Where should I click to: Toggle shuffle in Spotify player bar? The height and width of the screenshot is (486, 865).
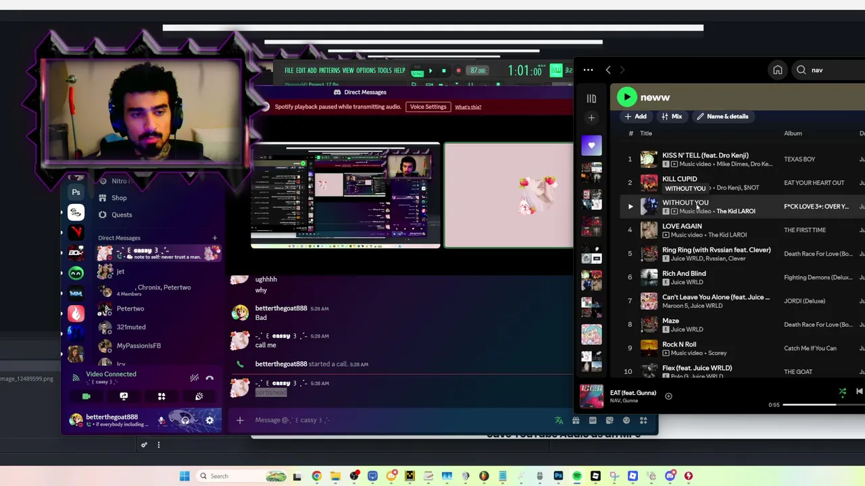coord(843,391)
